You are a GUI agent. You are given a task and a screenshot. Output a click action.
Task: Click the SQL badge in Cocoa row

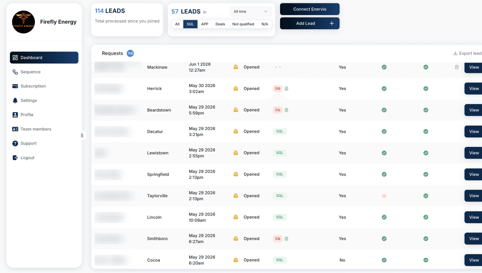coord(280,260)
